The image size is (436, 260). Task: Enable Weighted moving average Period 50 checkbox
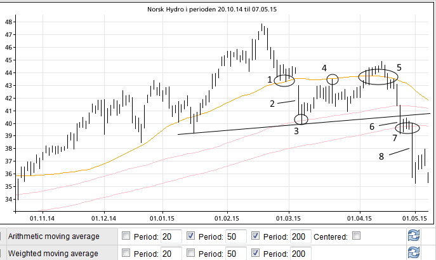pos(191,254)
